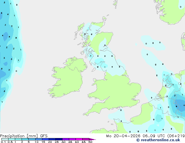Select the 0.5–1 mm legend color swatch
Screen dimensions: 185x143
coord(12,139)
